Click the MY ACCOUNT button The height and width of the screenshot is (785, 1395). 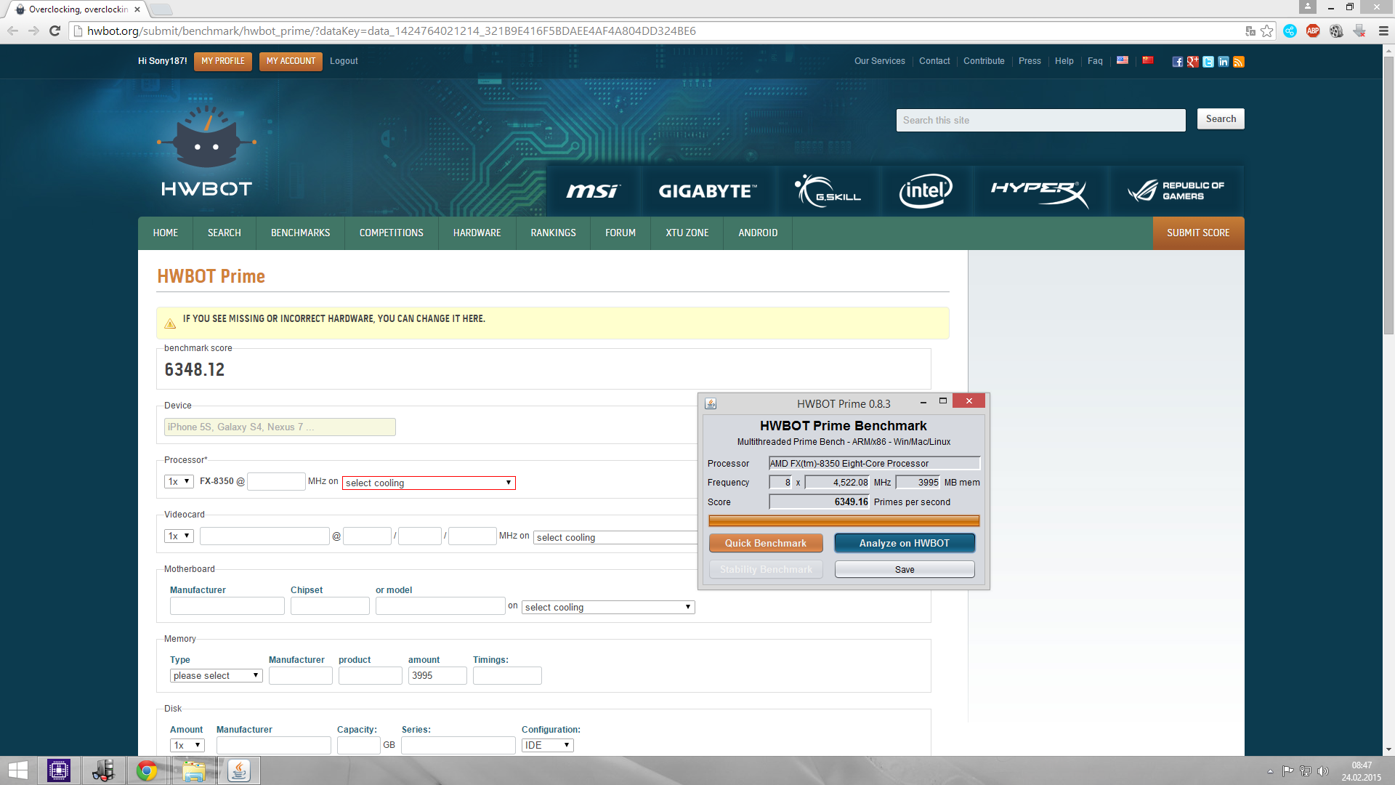coord(291,61)
